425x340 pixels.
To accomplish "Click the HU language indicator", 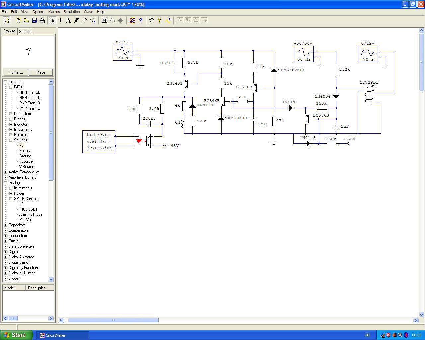I will pos(367,335).
